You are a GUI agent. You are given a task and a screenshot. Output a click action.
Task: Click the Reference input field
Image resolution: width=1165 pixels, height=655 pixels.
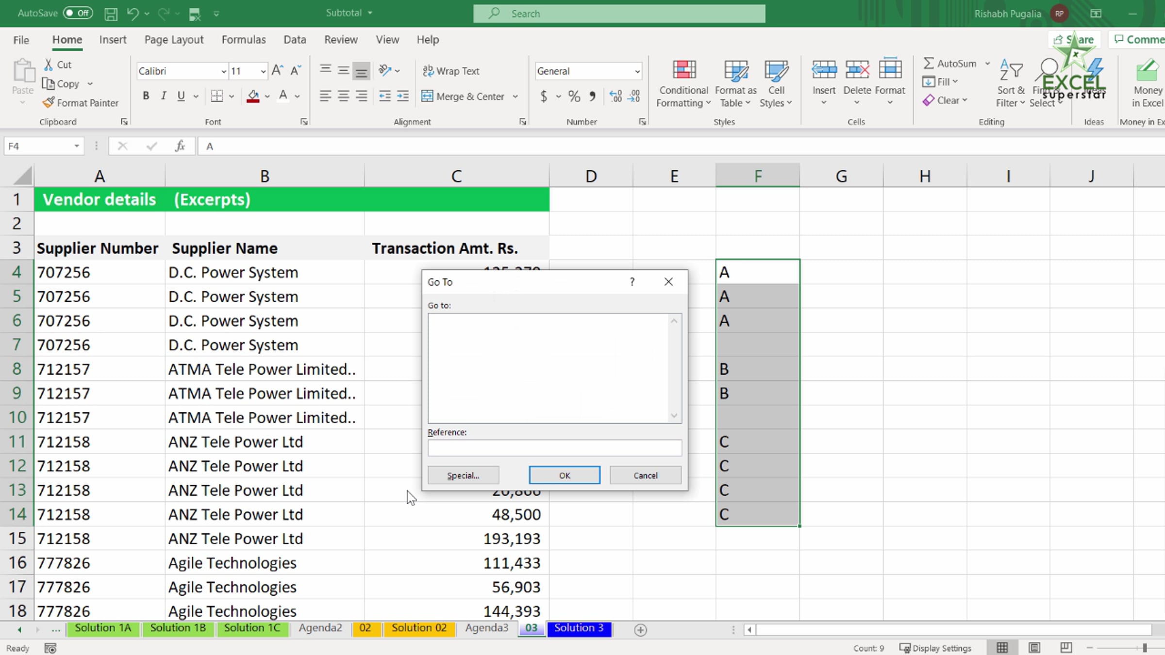(554, 448)
